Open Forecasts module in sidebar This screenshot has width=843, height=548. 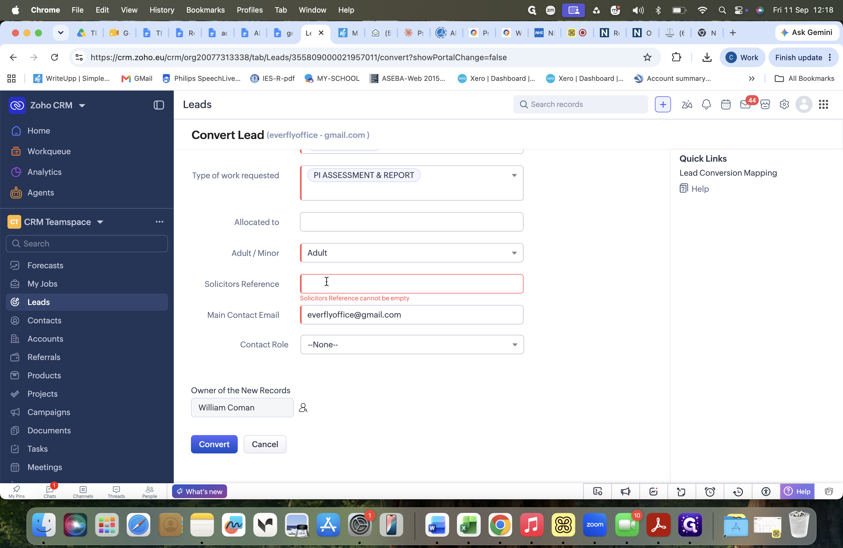point(45,265)
